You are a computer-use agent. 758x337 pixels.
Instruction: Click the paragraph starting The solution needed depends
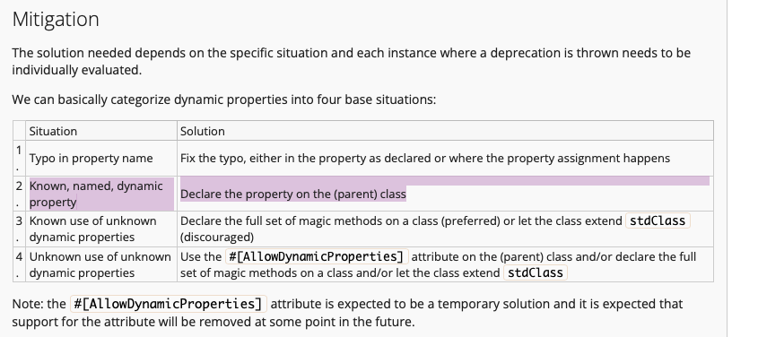coord(352,61)
